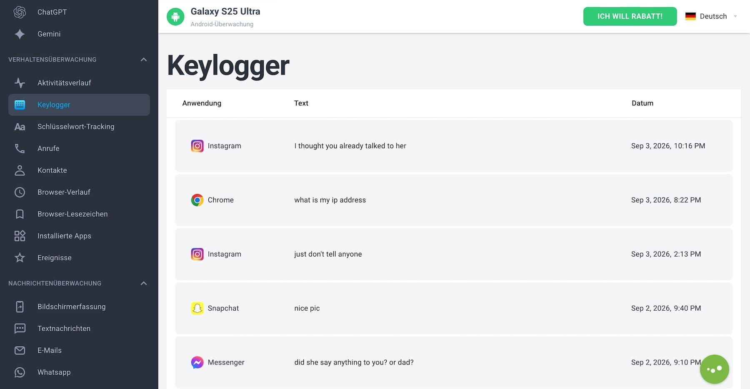Viewport: 750px width, 389px height.
Task: Click date 'Sep 3, 2026, 8:22 PM'
Action: point(666,200)
